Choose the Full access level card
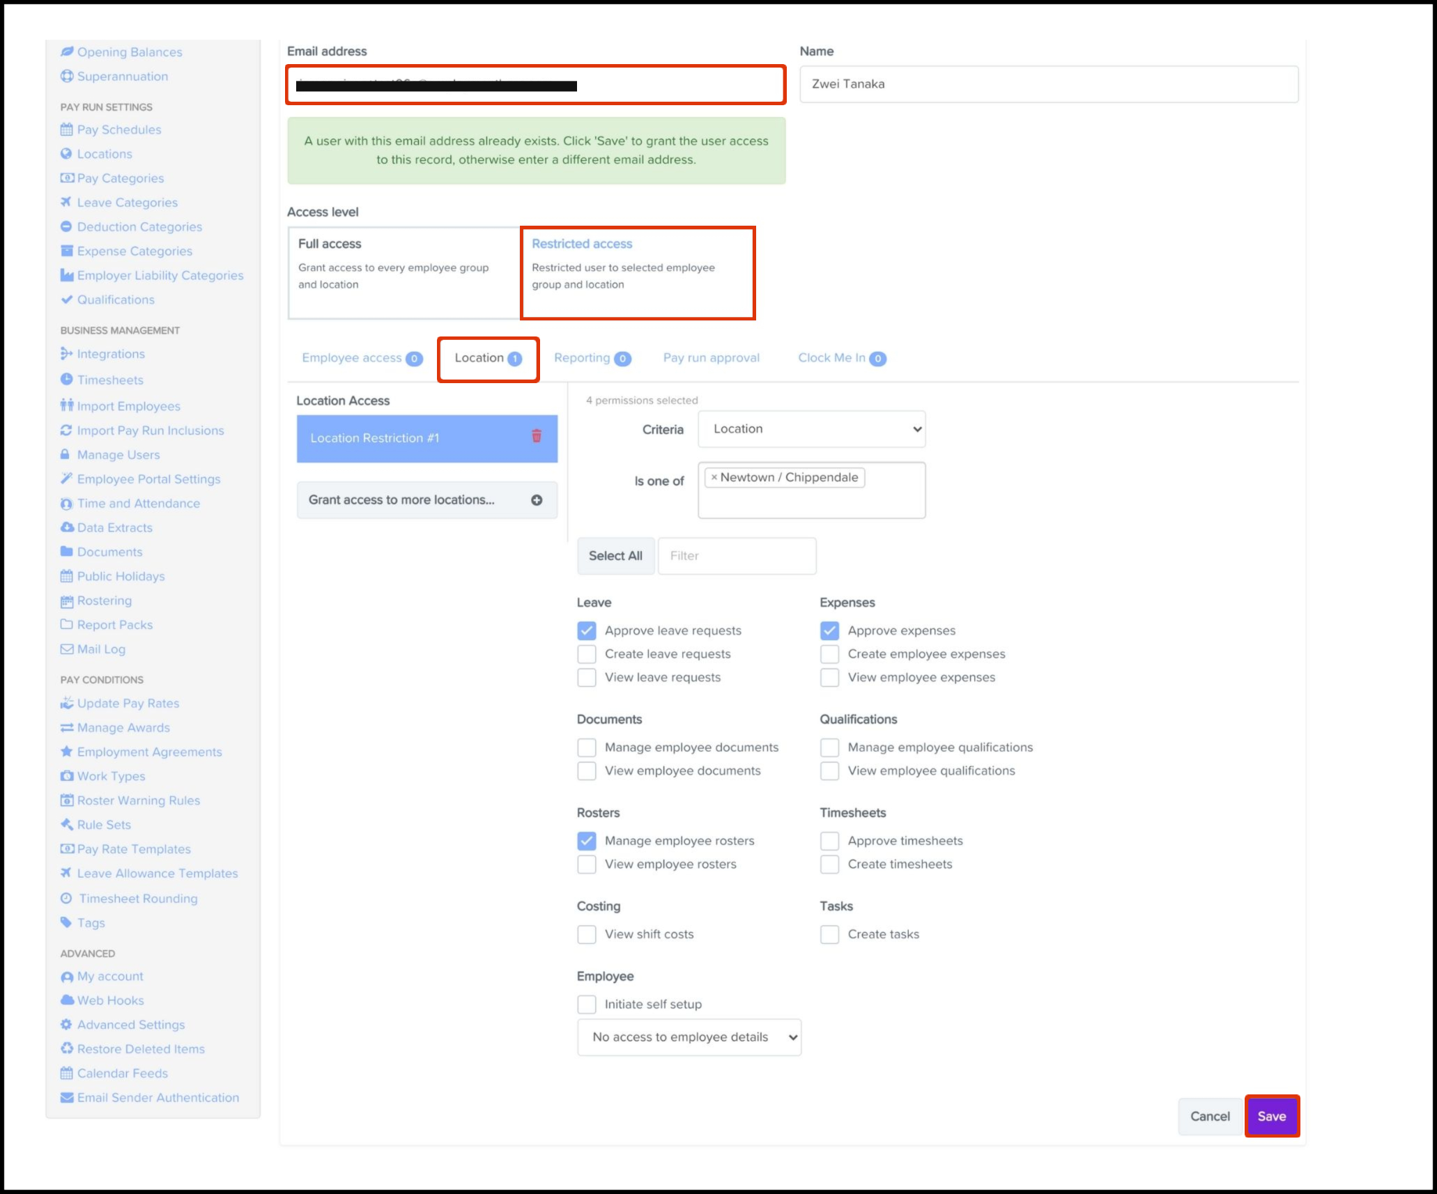Image resolution: width=1437 pixels, height=1194 pixels. [404, 272]
